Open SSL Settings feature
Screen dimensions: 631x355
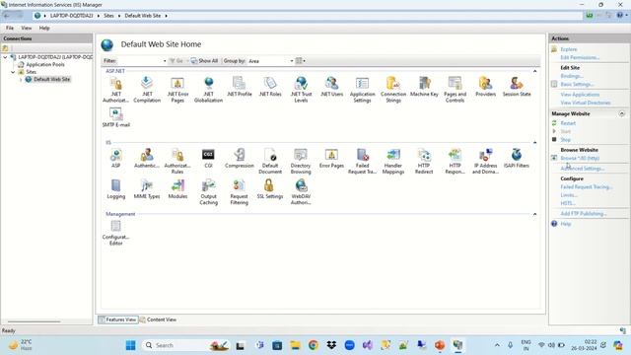pyautogui.click(x=270, y=189)
